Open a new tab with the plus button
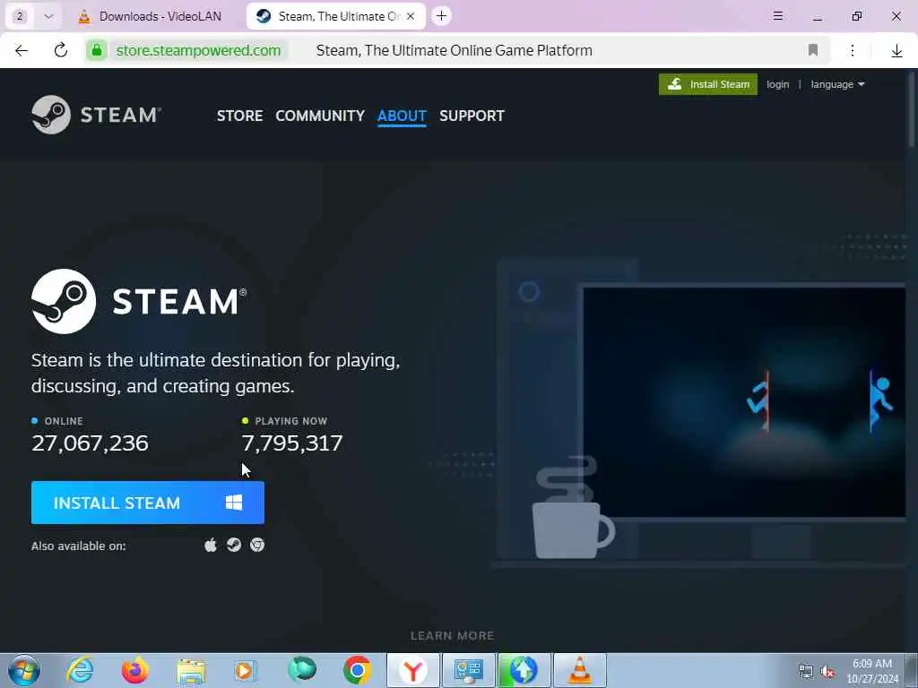 [x=441, y=16]
